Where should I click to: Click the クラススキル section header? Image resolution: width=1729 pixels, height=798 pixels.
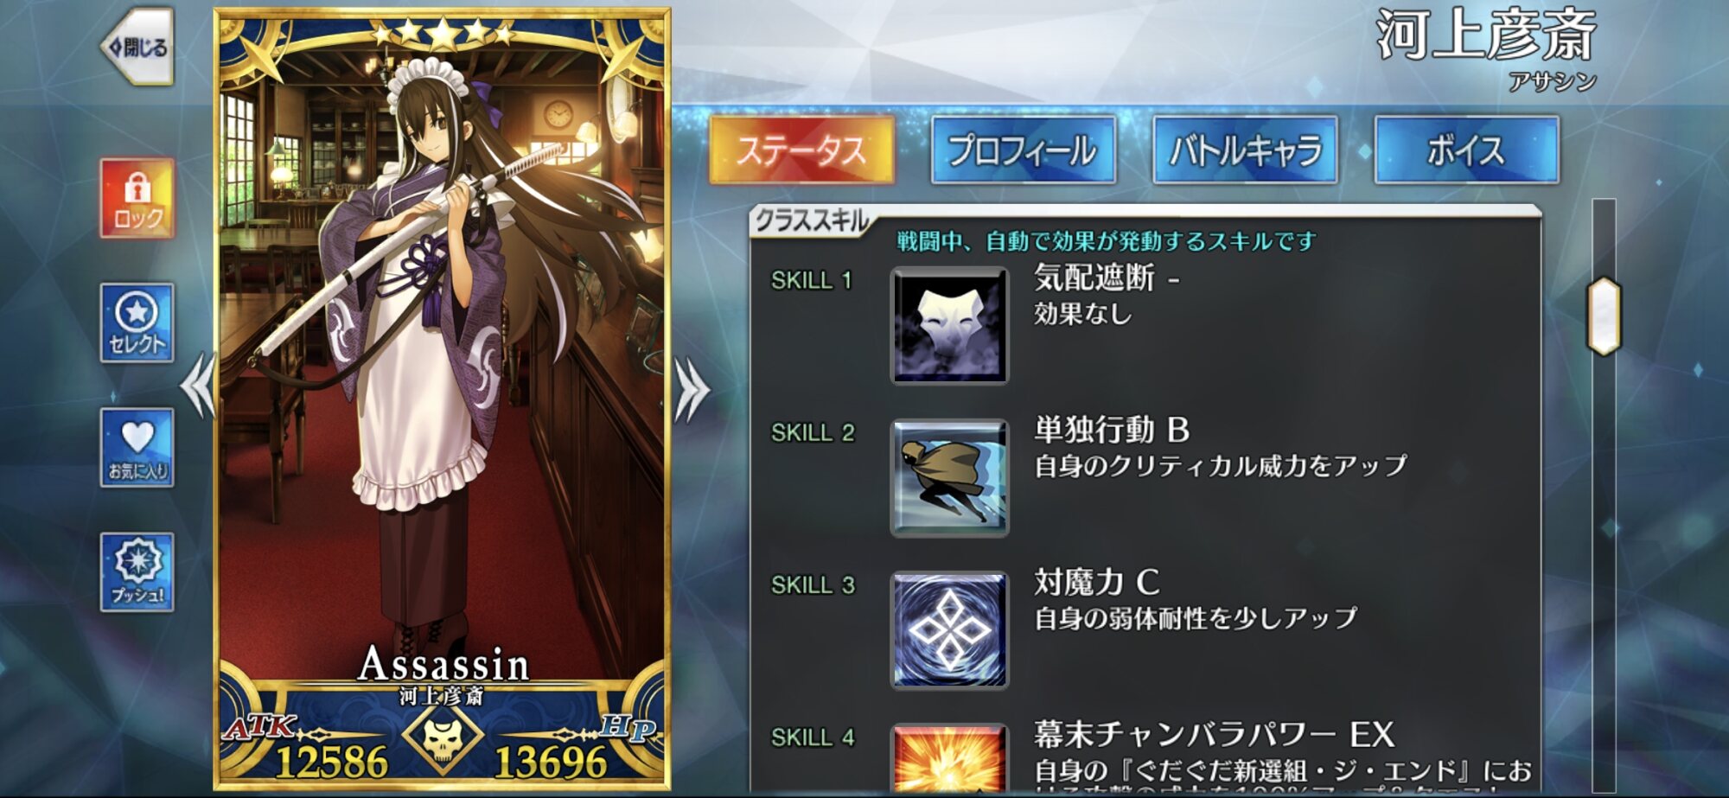click(810, 221)
